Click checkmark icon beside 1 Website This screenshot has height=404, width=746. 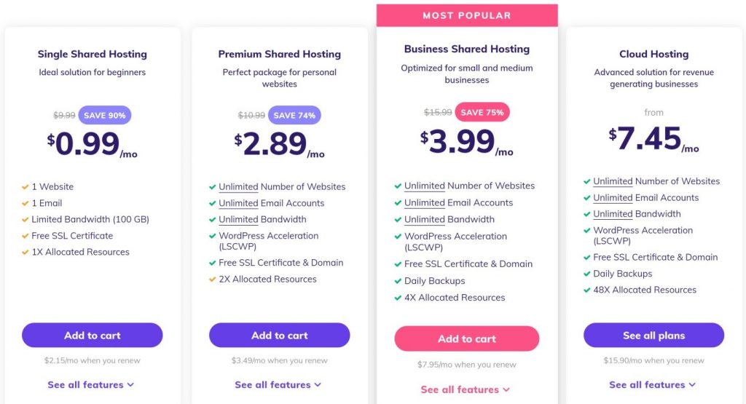(25, 187)
